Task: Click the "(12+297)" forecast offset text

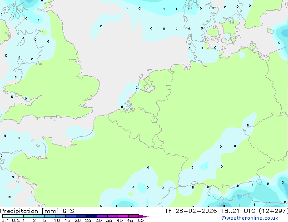Action: pos(273,211)
